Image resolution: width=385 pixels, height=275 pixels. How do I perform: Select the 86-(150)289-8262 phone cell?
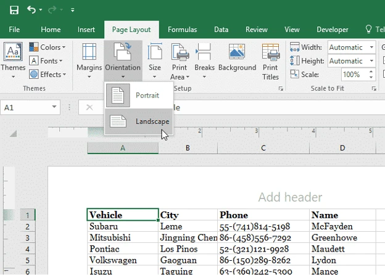(x=263, y=260)
